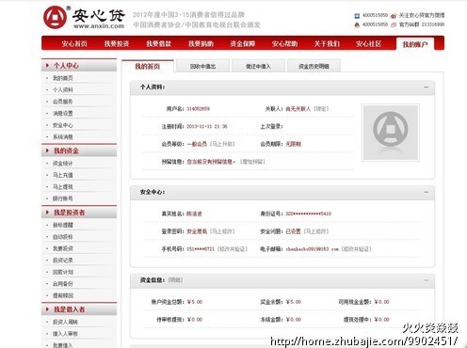Open 系统消息 in the sidebar
Image resolution: width=467 pixels, height=348 pixels.
click(63, 137)
